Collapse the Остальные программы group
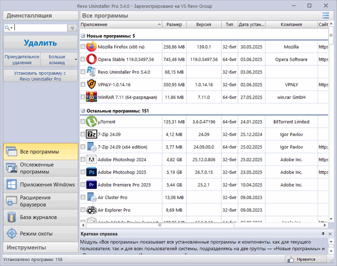This screenshot has height=266, width=337. tap(83, 111)
